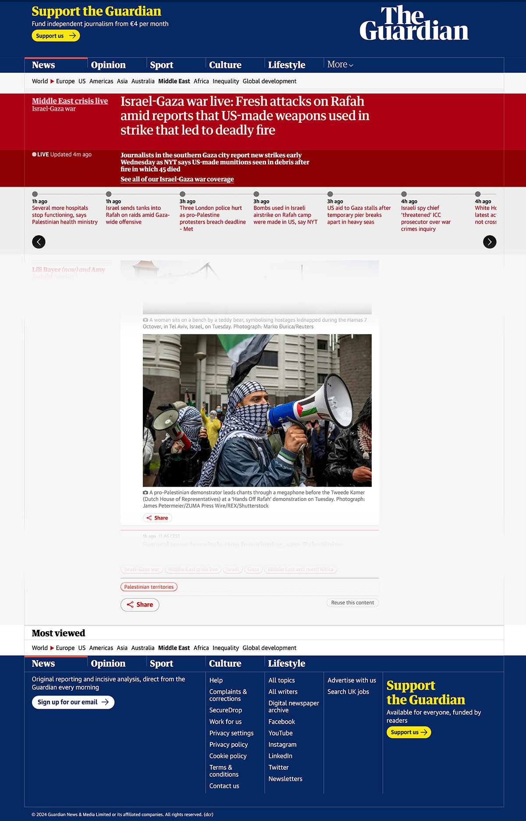Screen dimensions: 526x821
Task: Open Twitter footer link
Action: [278, 767]
